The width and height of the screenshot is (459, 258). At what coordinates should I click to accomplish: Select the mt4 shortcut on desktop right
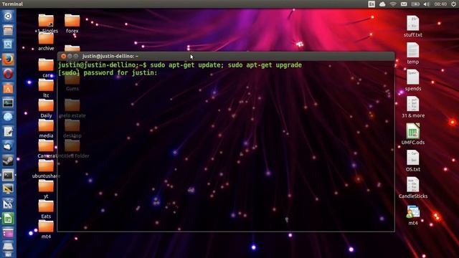(413, 215)
